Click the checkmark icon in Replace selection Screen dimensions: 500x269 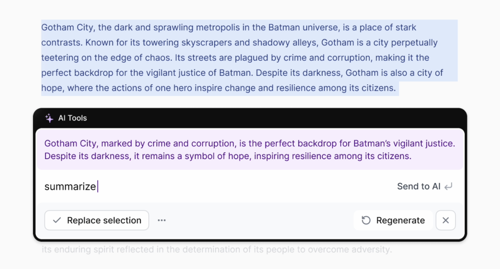click(57, 220)
